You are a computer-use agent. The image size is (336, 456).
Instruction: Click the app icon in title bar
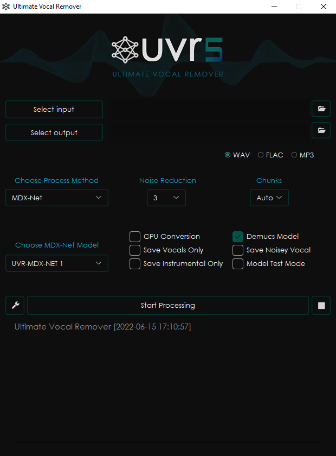7,7
